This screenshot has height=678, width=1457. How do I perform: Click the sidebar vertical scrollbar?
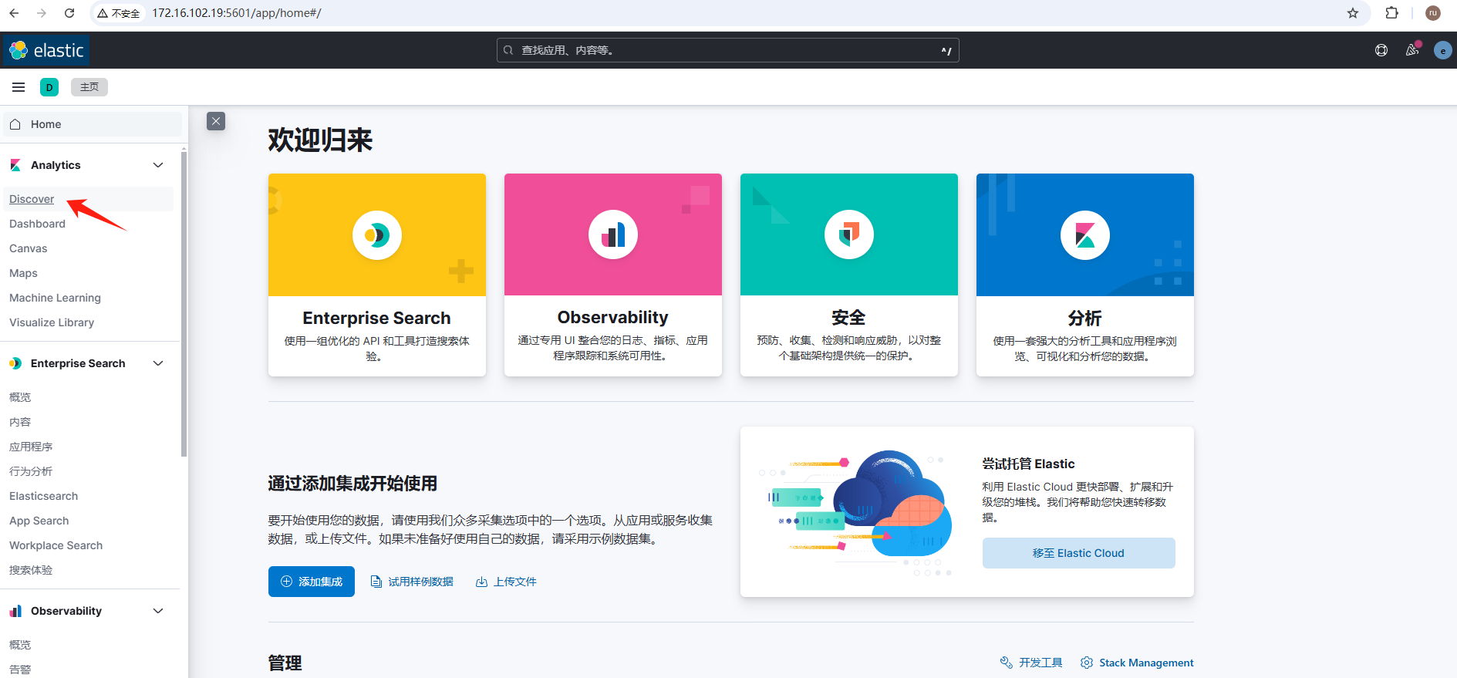(x=184, y=304)
